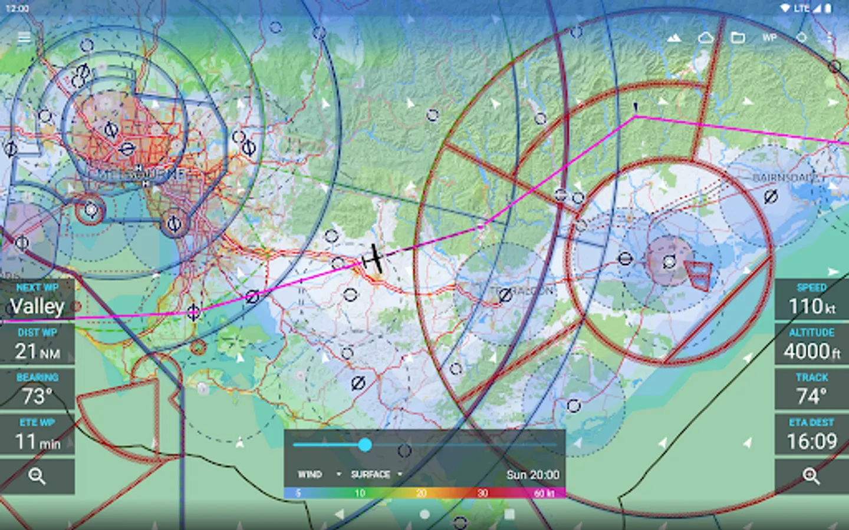Zoom in with right magnifier icon
The width and height of the screenshot is (849, 530).
(x=811, y=476)
